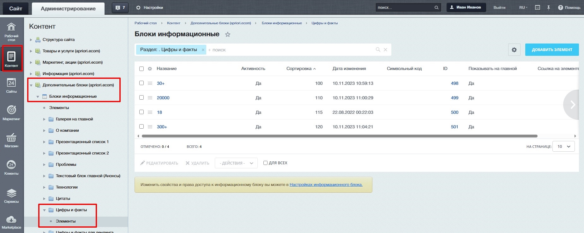Click the horizontal scrollbar under the table

pos(340,136)
